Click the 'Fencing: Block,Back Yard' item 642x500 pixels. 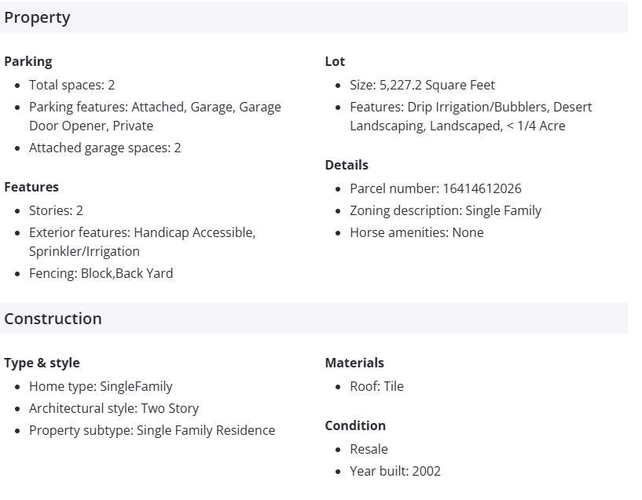pos(101,273)
